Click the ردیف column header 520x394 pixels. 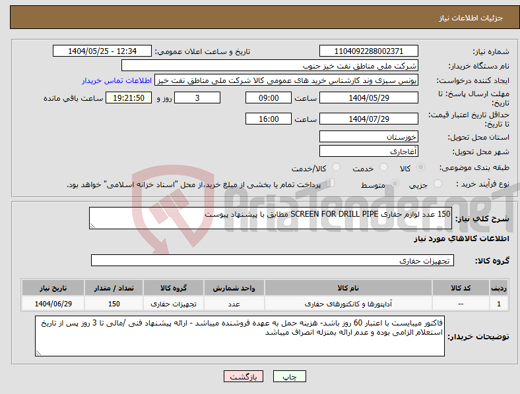pos(499,288)
